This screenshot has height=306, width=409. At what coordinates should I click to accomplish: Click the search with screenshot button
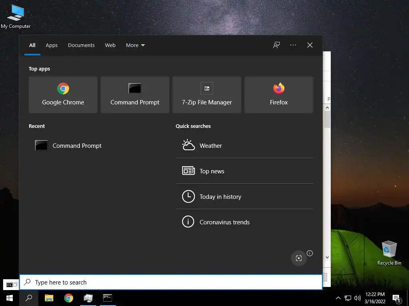pyautogui.click(x=299, y=258)
